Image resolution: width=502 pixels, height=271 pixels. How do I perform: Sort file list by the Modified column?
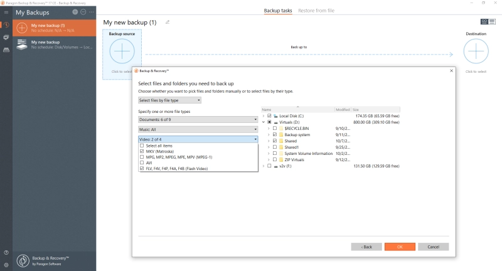coord(343,109)
